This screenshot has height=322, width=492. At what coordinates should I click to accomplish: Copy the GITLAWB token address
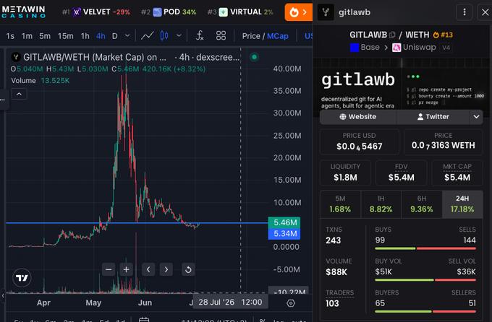pos(392,35)
